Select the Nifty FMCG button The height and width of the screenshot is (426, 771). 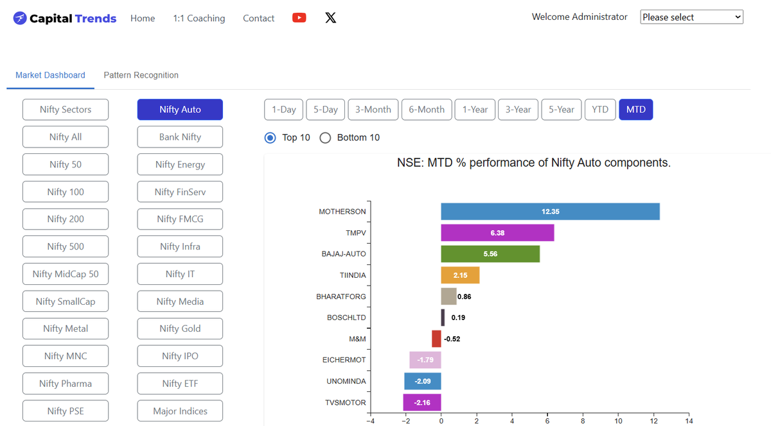tap(180, 219)
